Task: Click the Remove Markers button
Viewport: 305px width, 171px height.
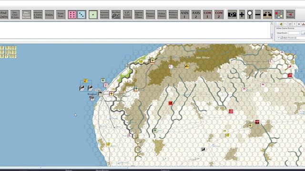Action: coord(290,15)
